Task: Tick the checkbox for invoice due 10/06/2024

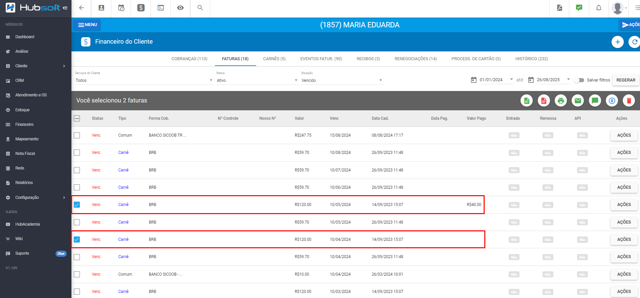Action: click(77, 187)
